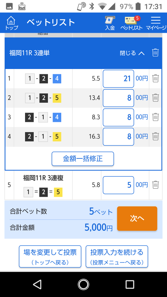Edit the amount field showing 21
Screen dimensions: 167x297
click(118, 79)
